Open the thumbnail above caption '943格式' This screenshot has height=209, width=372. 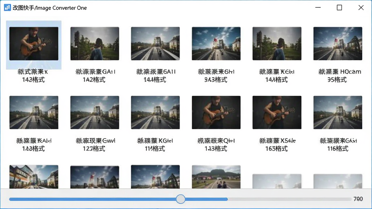tap(216, 44)
